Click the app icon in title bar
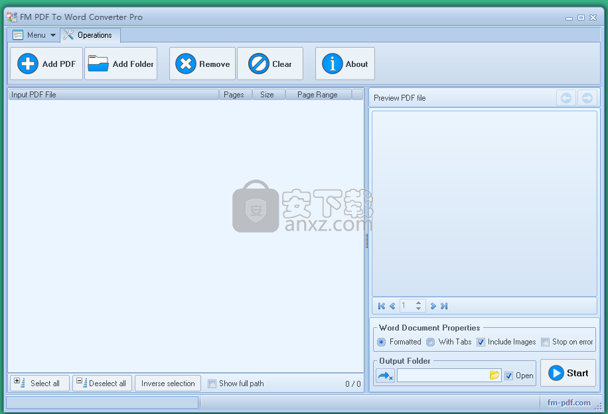The height and width of the screenshot is (414, 608). [12, 17]
